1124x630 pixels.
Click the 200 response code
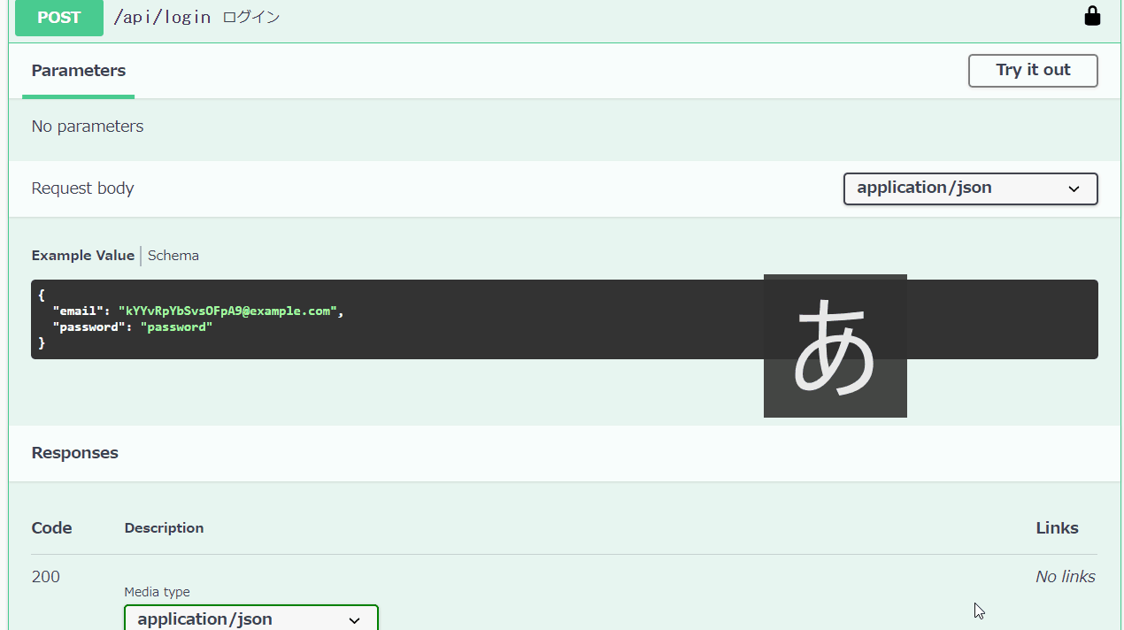coord(46,577)
